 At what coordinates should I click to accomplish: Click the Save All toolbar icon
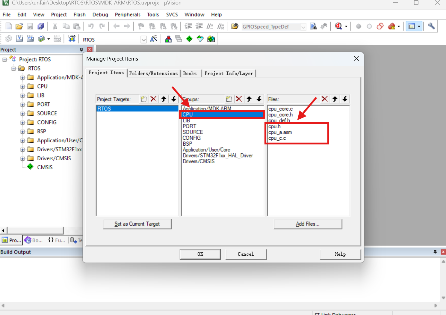click(x=41, y=26)
